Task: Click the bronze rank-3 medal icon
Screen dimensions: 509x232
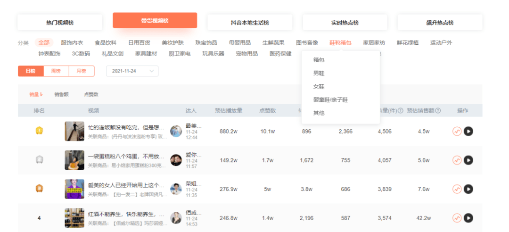Action: click(39, 189)
